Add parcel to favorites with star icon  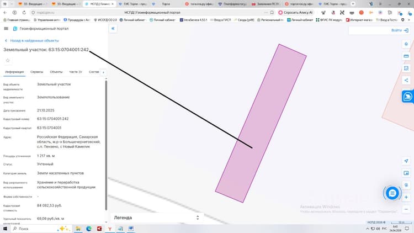click(8, 61)
